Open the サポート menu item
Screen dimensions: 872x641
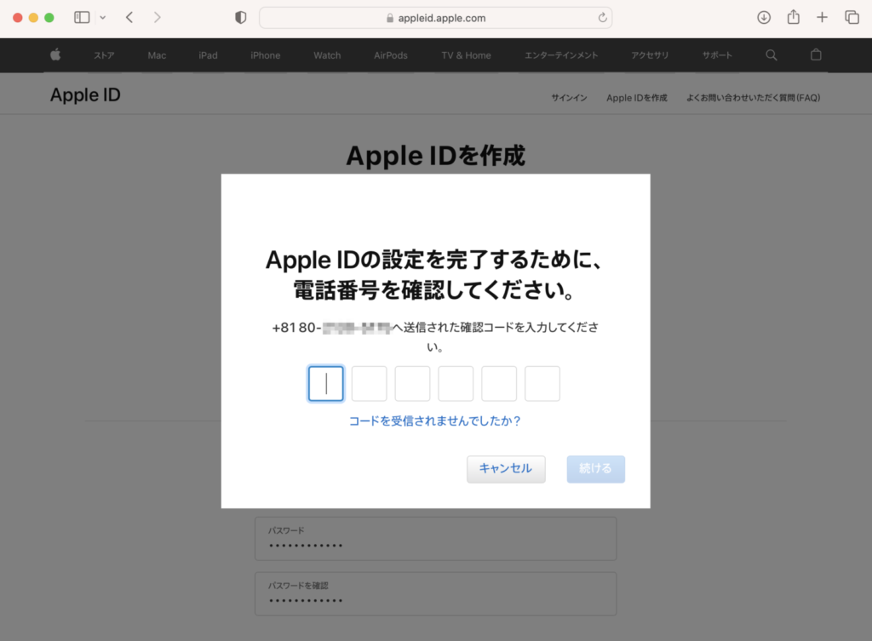[717, 55]
